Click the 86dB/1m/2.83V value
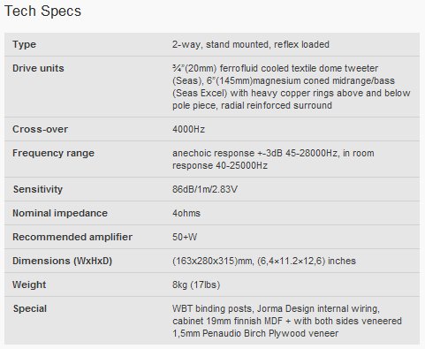The image size is (425, 349). (205, 189)
